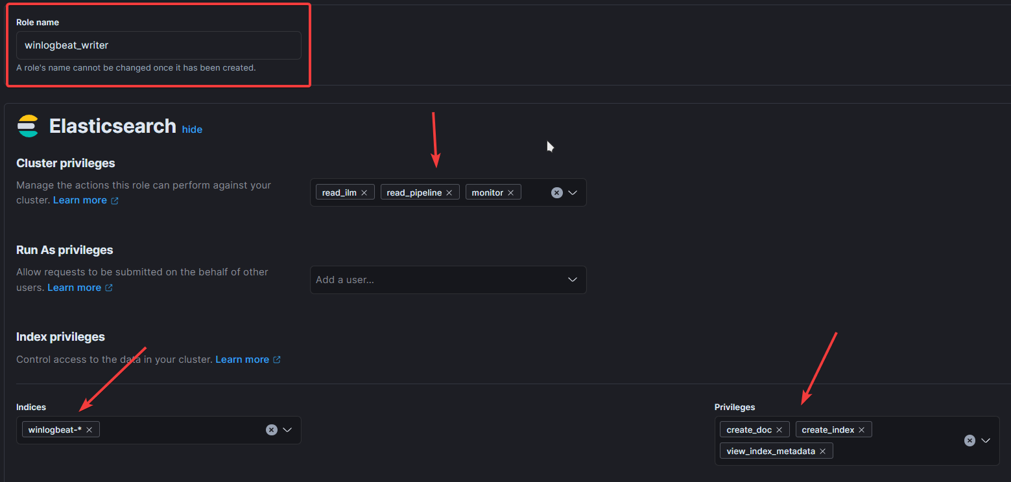Clear all index privileges with circle X
This screenshot has width=1011, height=482.
pos(969,441)
